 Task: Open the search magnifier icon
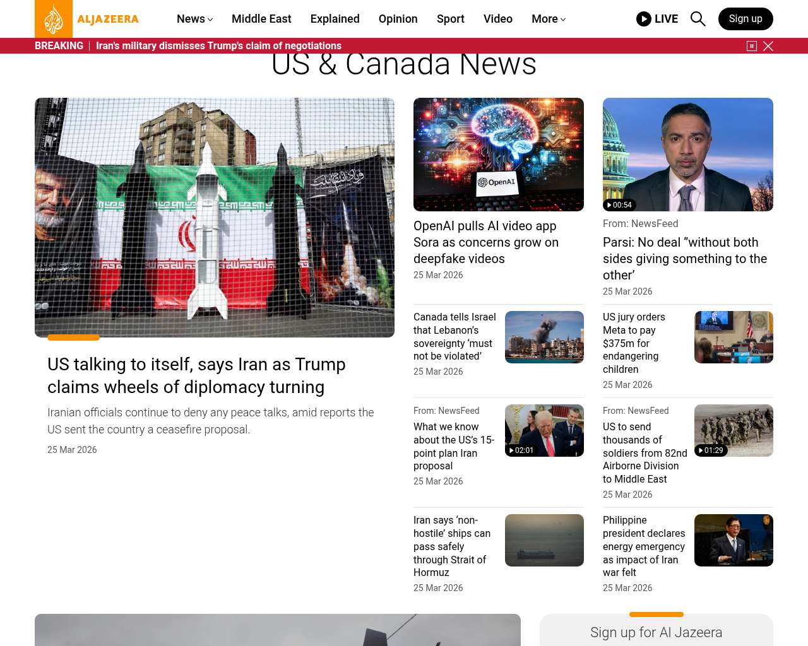(x=698, y=19)
